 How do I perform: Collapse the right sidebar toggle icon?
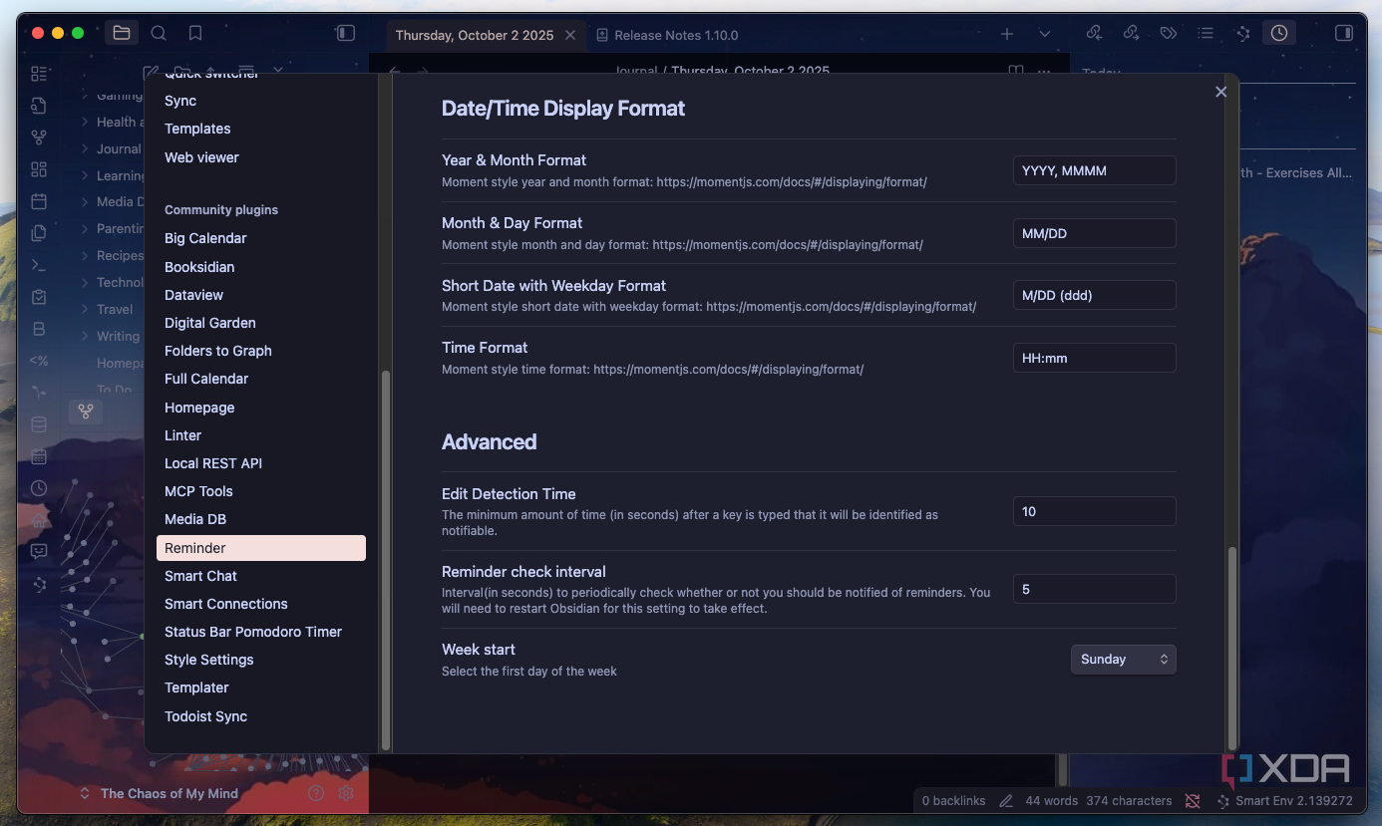pyautogui.click(x=1343, y=33)
